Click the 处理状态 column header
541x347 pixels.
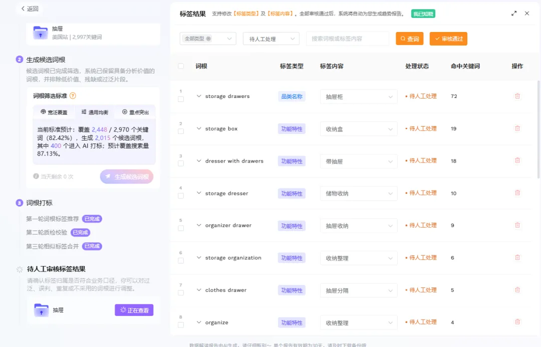(x=417, y=66)
